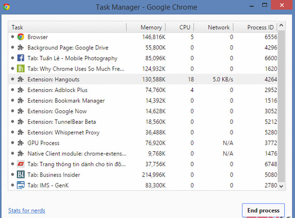Click memory value 9,768K
This screenshot has height=218, width=295.
point(157,154)
